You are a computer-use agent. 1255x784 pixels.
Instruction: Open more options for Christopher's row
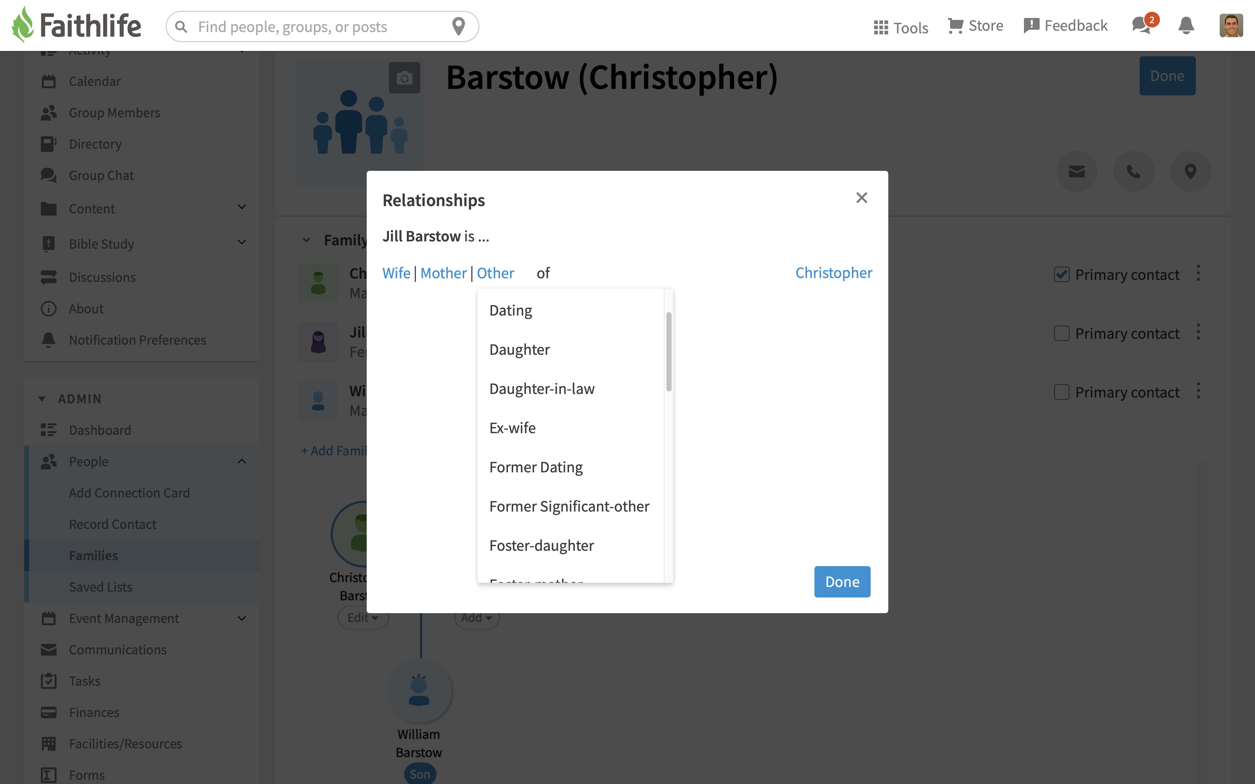pos(1198,273)
